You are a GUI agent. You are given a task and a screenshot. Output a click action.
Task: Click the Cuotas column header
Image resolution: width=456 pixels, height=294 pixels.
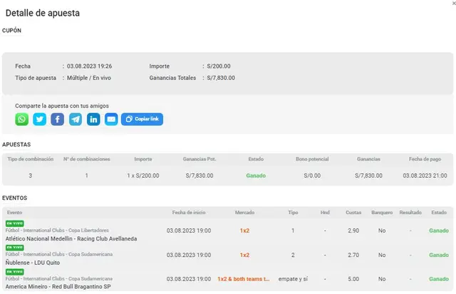(353, 213)
